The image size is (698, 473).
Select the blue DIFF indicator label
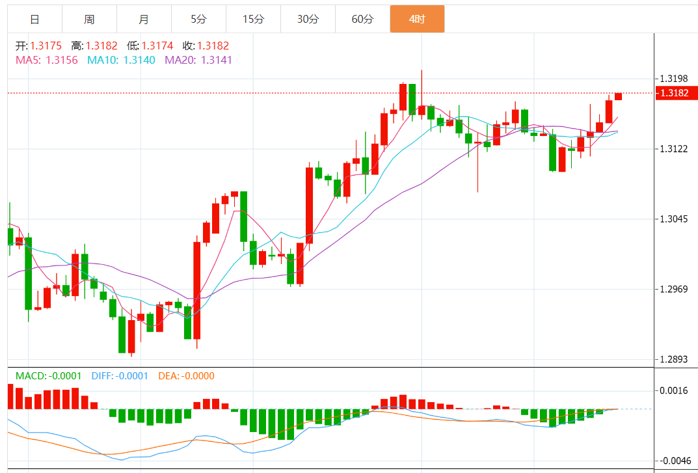119,376
